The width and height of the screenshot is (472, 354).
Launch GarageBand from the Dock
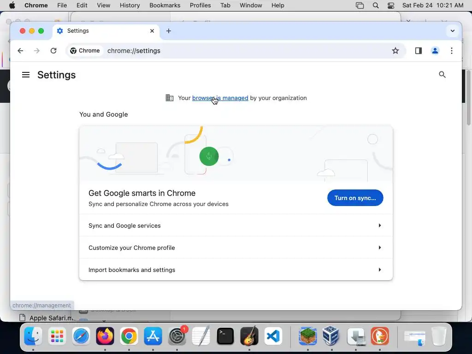pyautogui.click(x=249, y=336)
